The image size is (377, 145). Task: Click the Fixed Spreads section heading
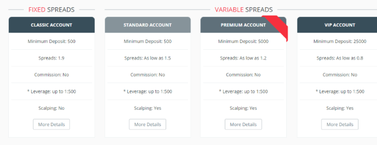[52, 10]
